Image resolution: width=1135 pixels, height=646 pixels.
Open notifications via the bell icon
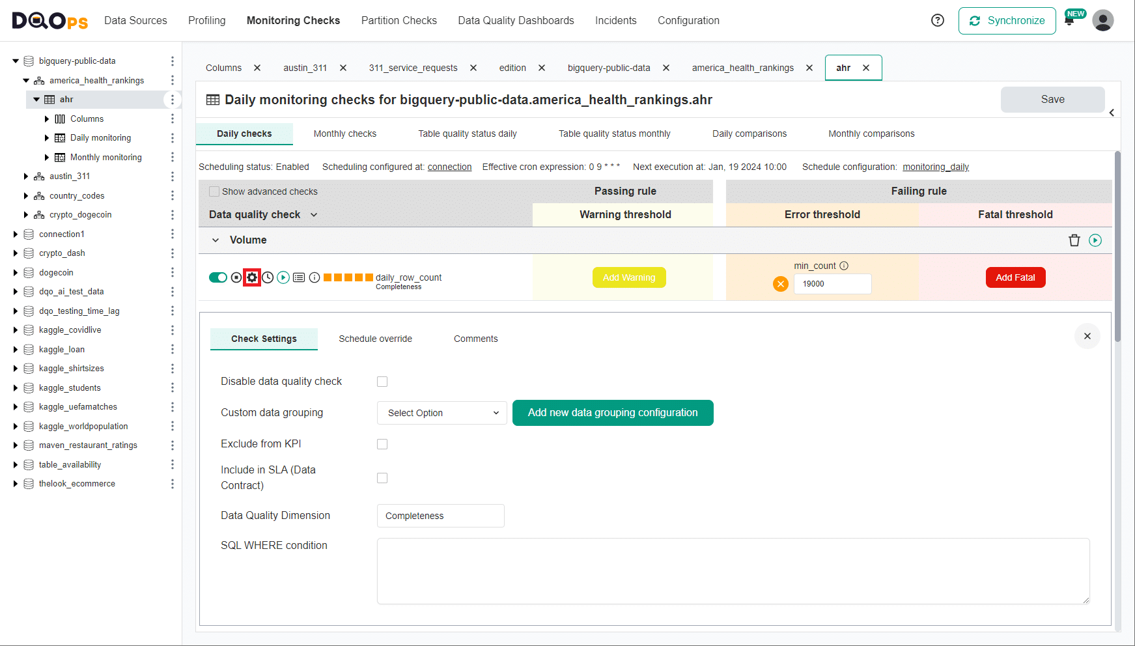pyautogui.click(x=1069, y=20)
